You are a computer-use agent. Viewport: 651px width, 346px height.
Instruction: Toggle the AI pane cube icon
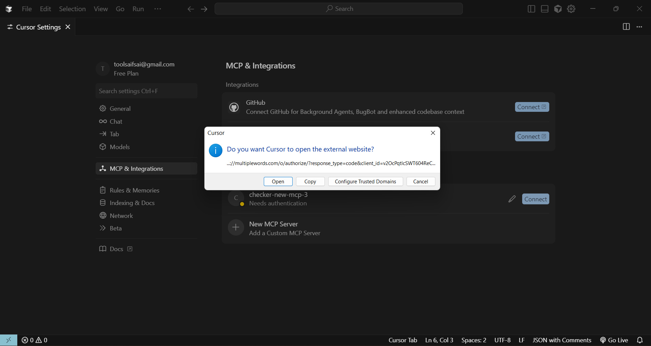pos(558,9)
